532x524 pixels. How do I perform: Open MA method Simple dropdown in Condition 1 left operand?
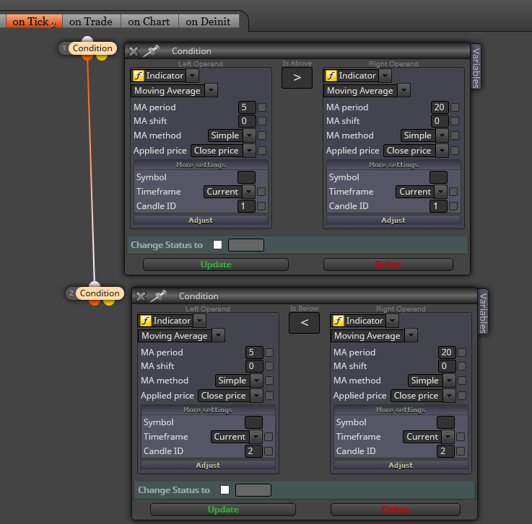tap(249, 136)
